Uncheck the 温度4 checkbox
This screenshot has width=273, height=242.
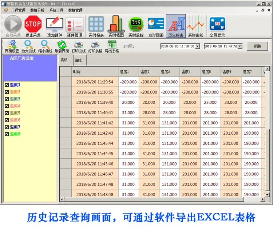[x=7, y=106]
